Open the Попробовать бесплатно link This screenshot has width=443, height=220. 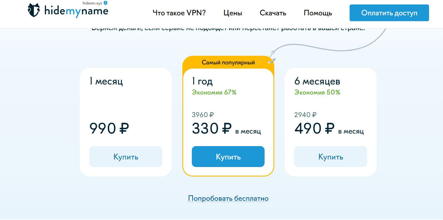coord(228,198)
